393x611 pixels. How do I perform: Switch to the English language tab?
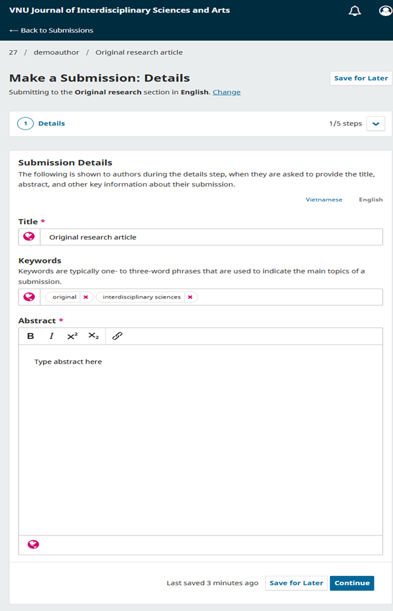coord(371,200)
